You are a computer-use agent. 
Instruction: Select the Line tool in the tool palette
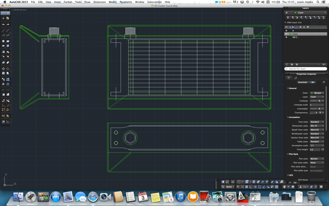[x=3, y=30]
